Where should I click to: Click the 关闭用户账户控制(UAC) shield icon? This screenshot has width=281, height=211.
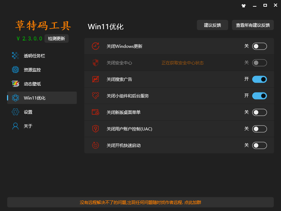[x=96, y=129]
